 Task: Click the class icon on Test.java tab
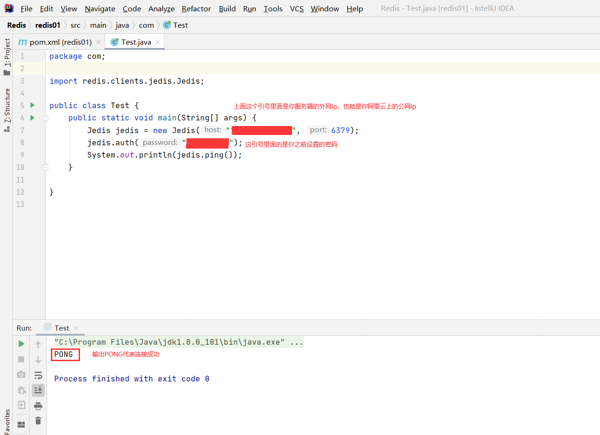coord(114,42)
